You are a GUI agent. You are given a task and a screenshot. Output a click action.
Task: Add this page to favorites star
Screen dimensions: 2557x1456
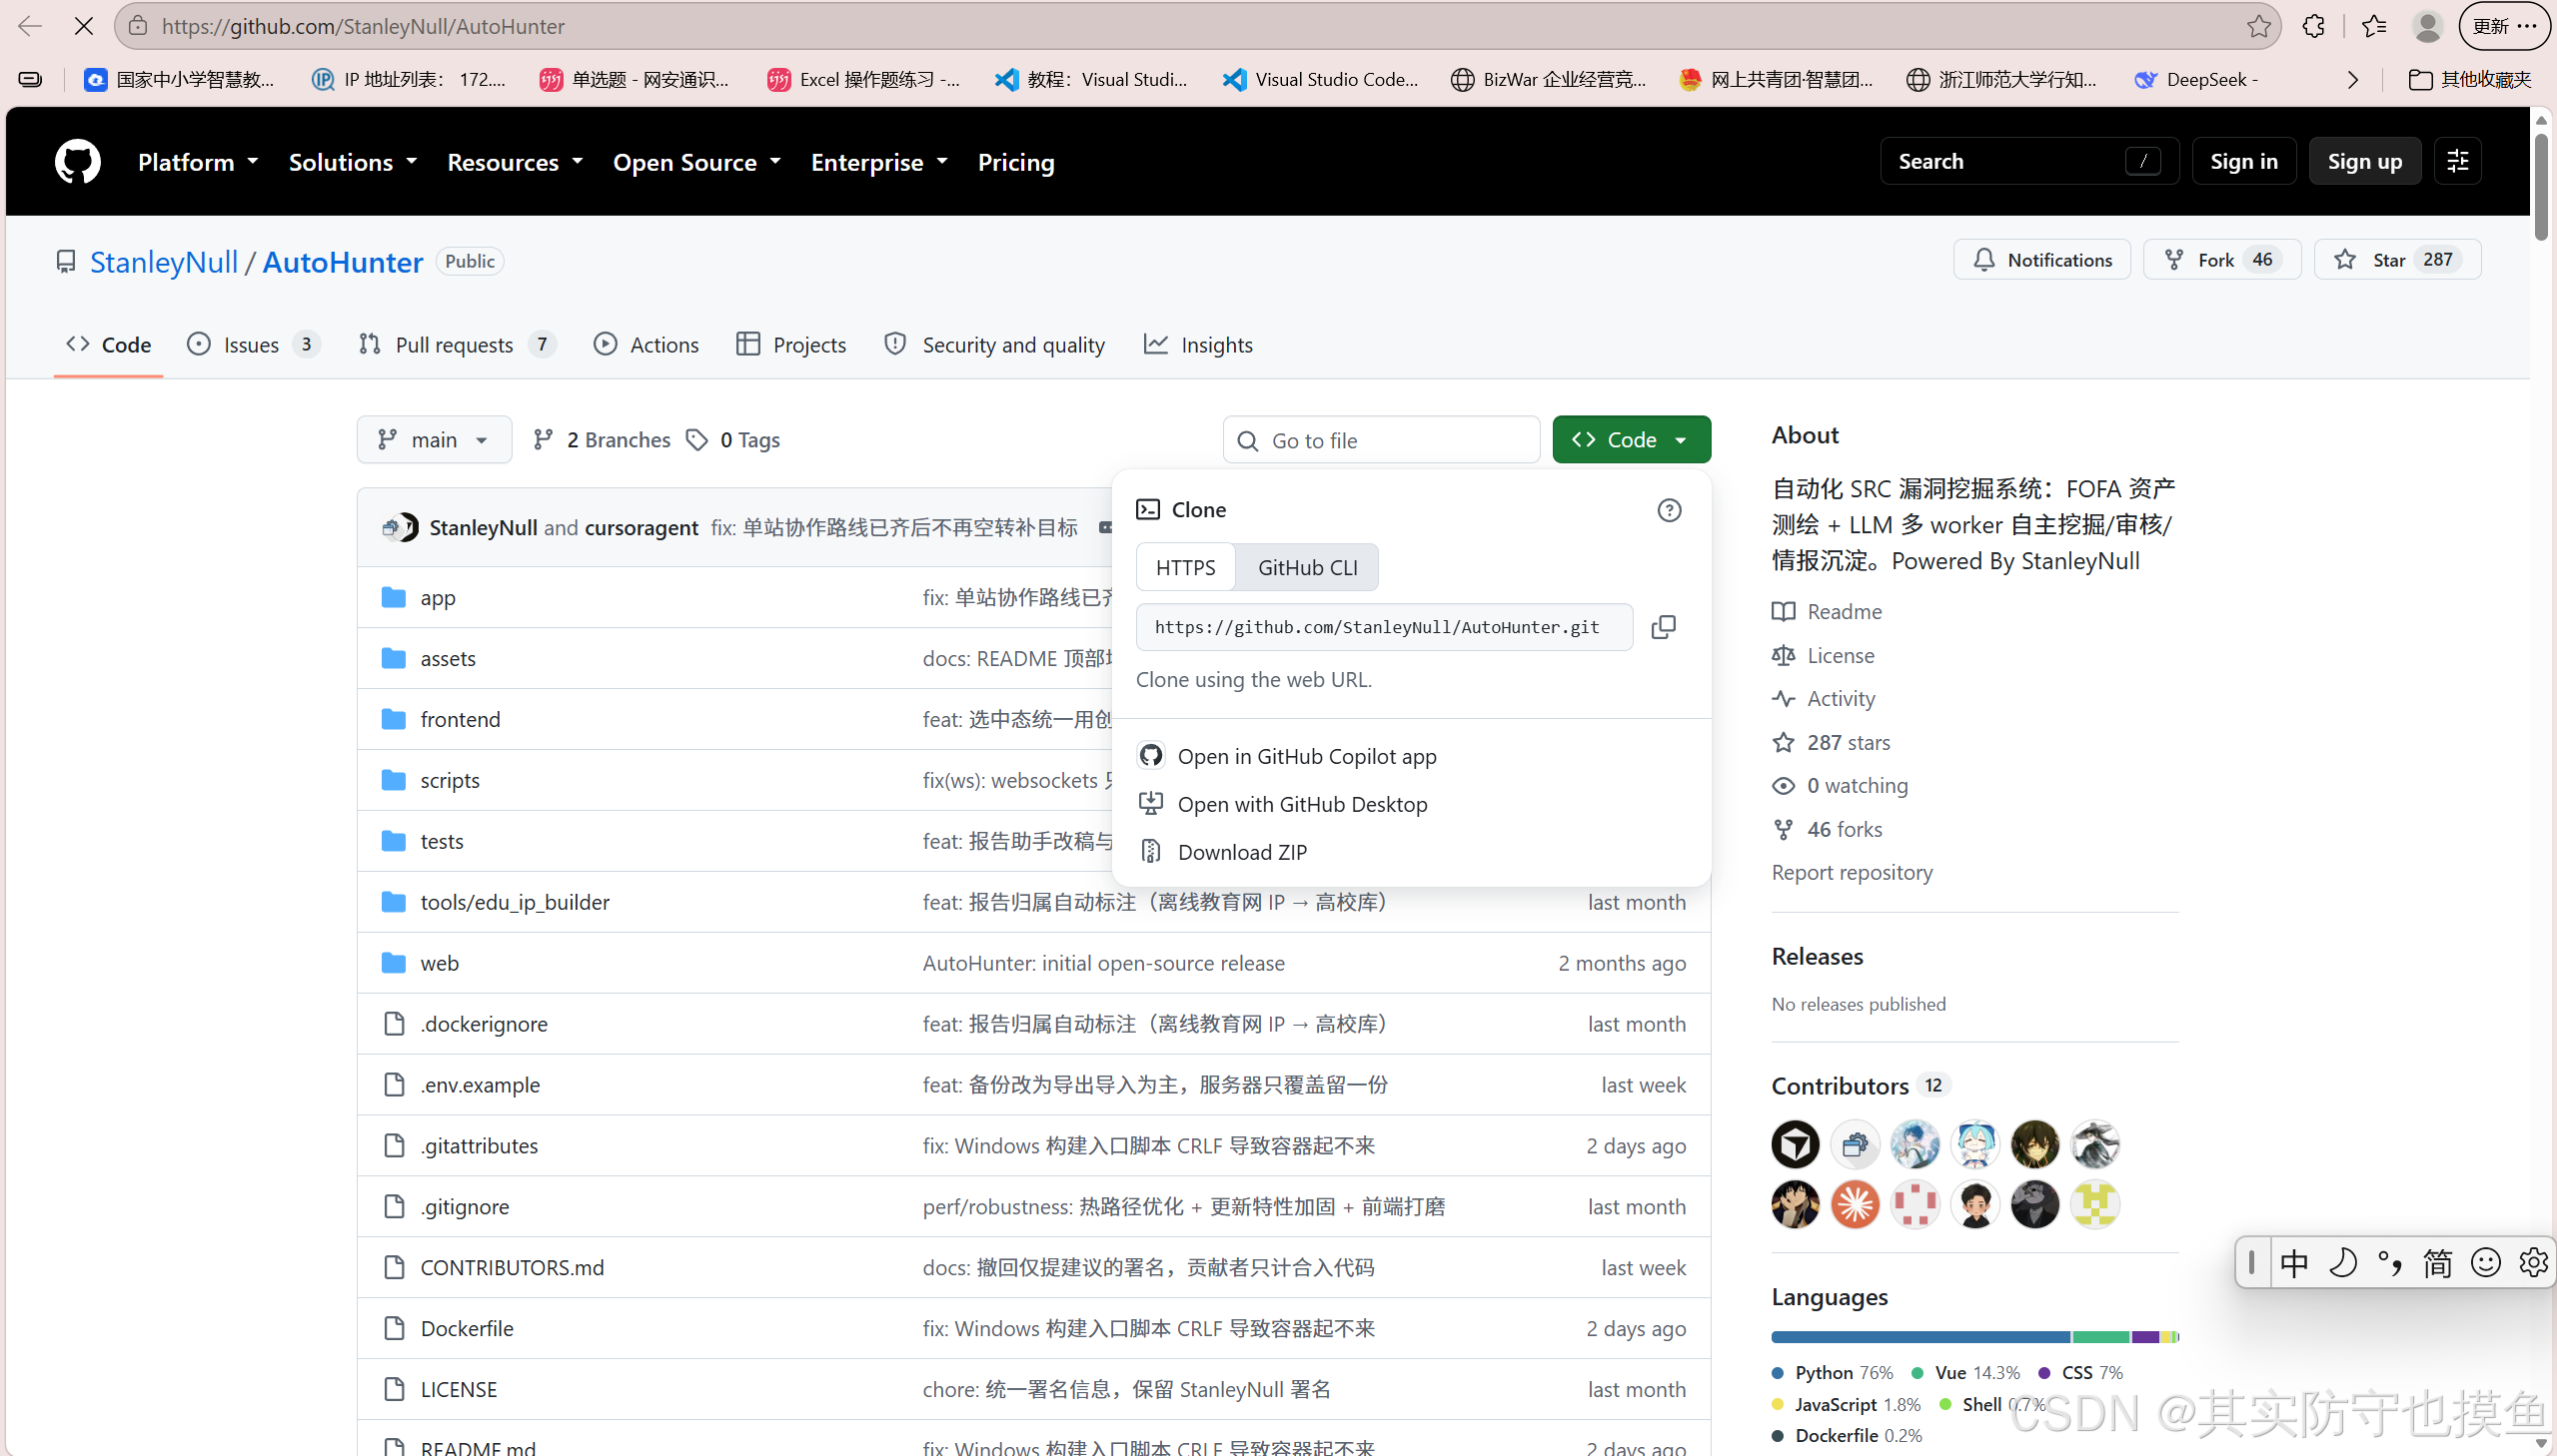pos(2258,26)
